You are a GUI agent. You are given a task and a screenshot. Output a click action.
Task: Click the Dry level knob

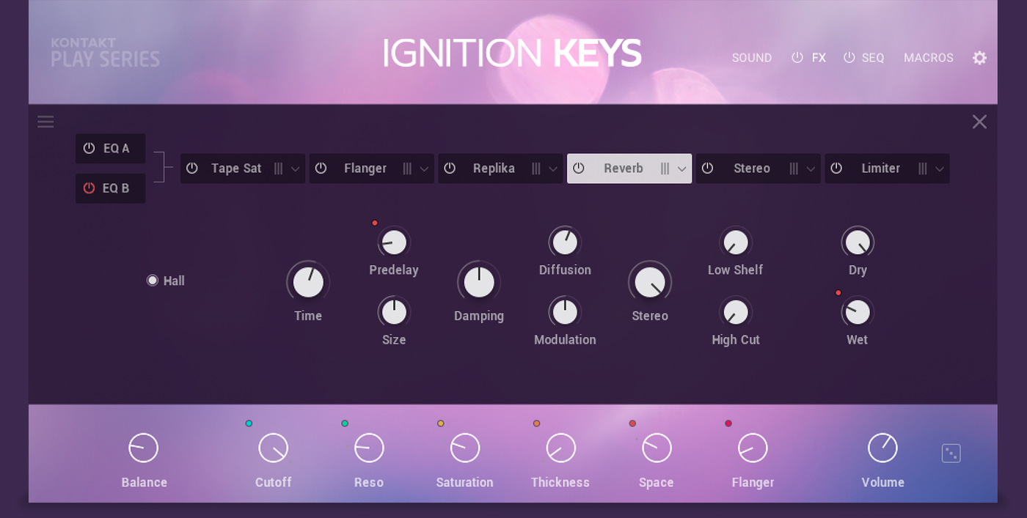pyautogui.click(x=858, y=242)
